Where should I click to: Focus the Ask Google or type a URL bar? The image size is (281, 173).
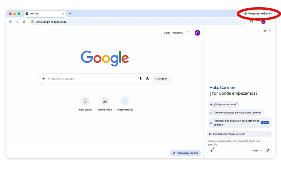138,22
